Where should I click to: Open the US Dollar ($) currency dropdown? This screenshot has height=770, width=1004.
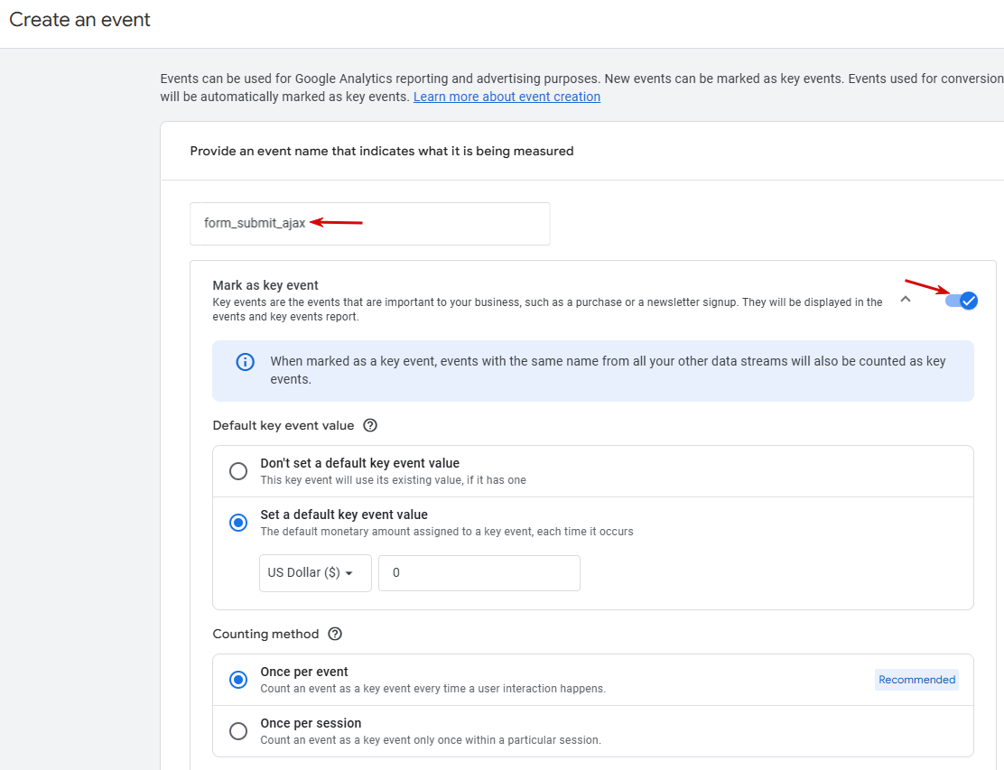(314, 573)
